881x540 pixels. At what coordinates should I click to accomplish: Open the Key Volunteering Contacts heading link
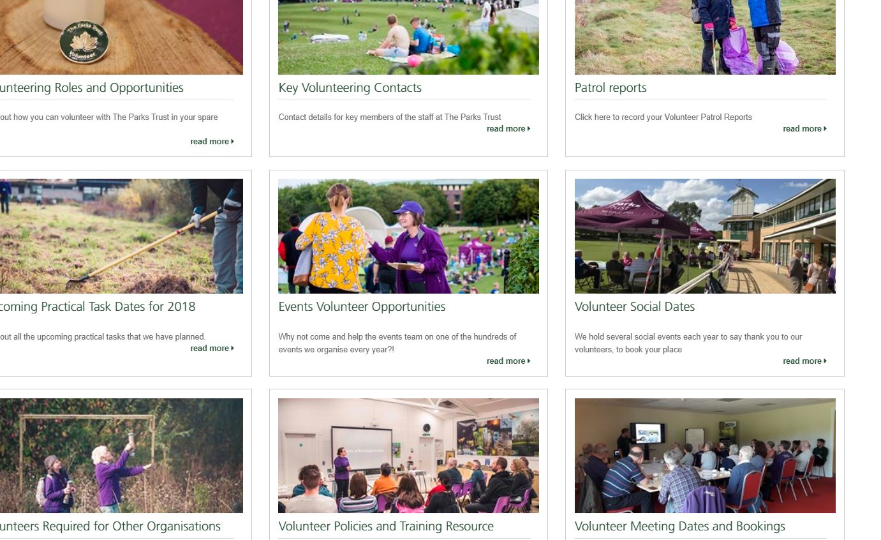click(350, 88)
